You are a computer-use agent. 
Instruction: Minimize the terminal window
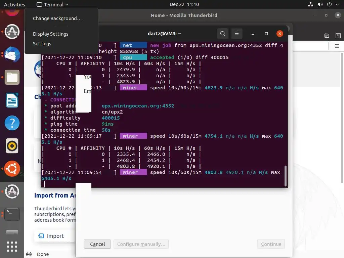[x=253, y=34]
